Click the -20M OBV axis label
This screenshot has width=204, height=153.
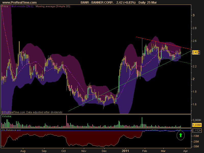click(196, 142)
